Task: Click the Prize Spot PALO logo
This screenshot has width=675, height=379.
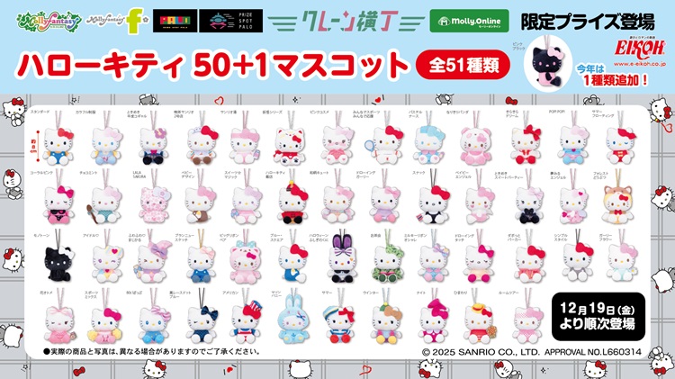Action: [230, 21]
